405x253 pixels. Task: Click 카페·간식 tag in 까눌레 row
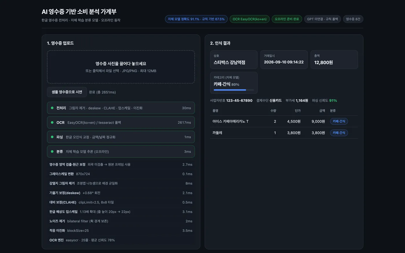click(x=339, y=133)
